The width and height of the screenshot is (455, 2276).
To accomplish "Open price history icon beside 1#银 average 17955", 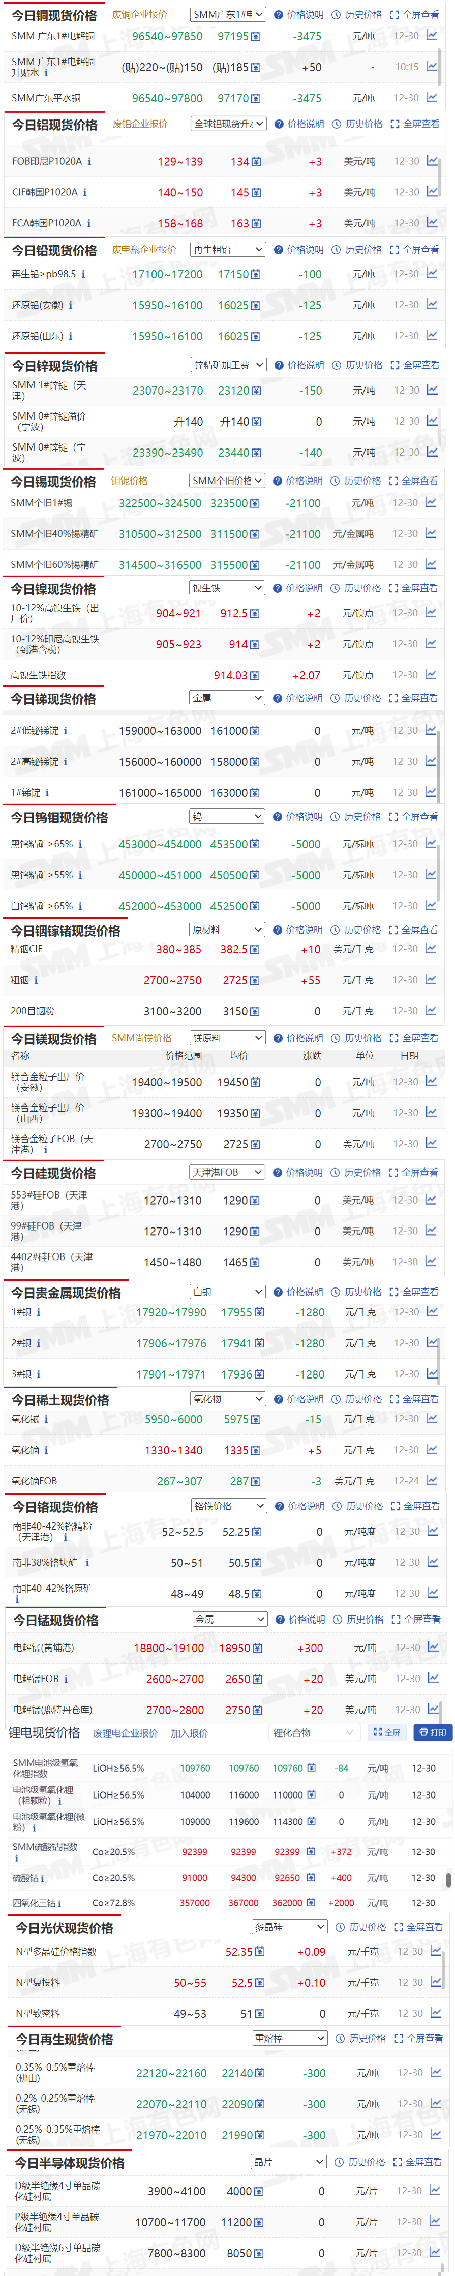I will tap(259, 1313).
